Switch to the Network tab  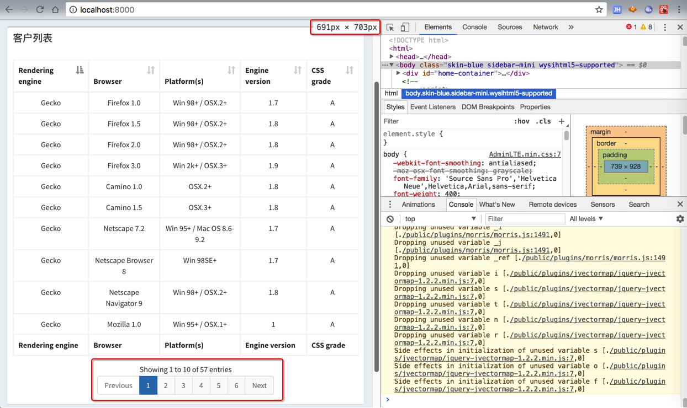545,27
